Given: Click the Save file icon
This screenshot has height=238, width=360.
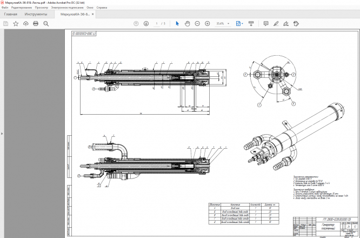Looking at the screenshot, I should [5, 24].
